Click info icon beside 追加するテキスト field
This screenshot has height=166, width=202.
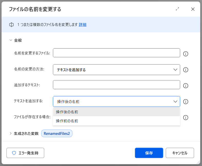point(186,86)
